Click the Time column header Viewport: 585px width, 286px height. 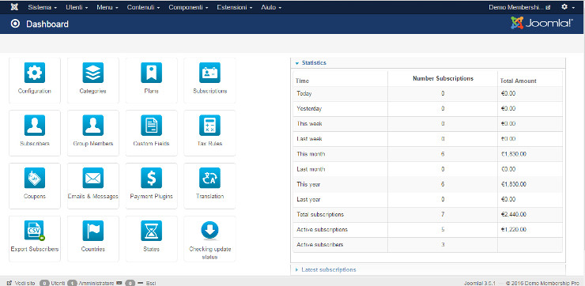tap(302, 81)
